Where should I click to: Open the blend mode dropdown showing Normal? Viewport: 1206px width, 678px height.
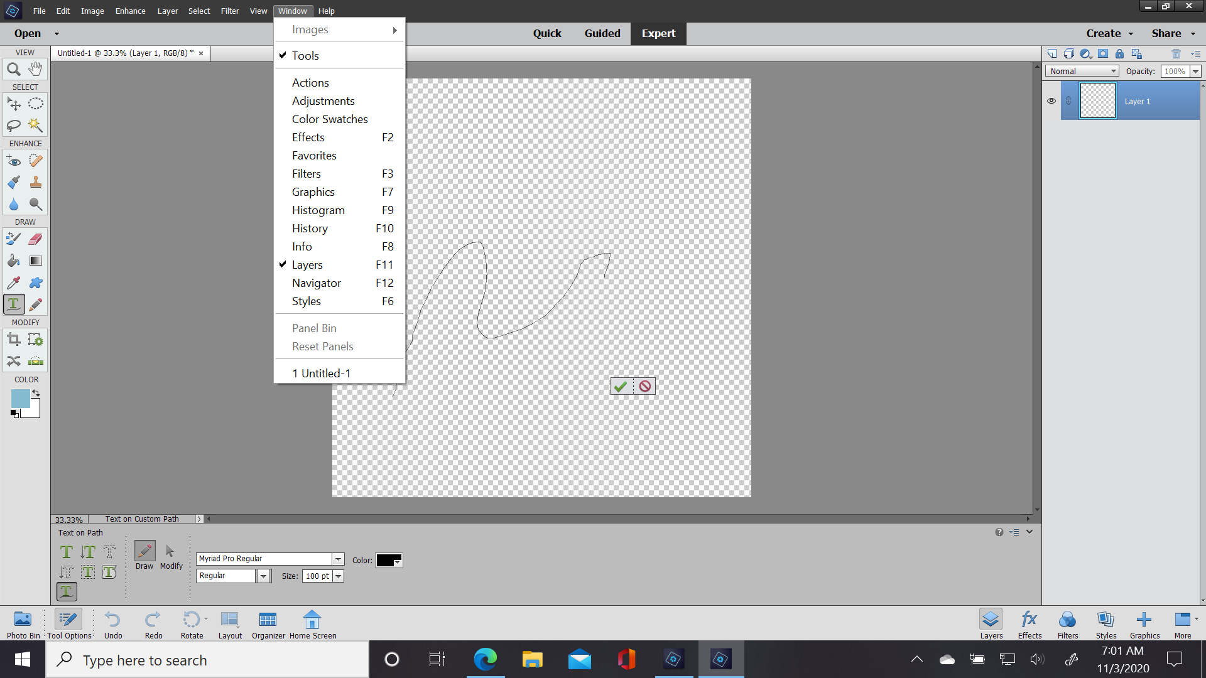click(x=1082, y=71)
